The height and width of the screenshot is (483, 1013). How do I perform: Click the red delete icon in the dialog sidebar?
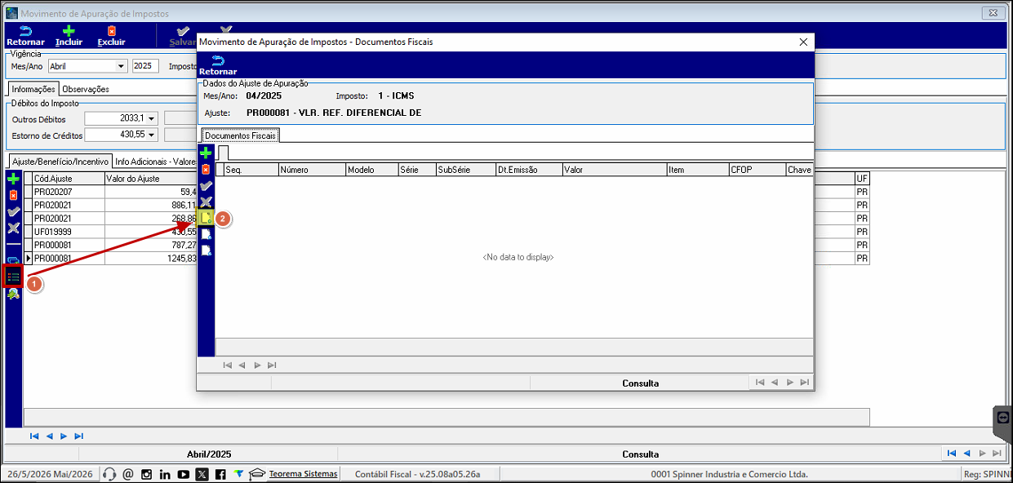206,170
